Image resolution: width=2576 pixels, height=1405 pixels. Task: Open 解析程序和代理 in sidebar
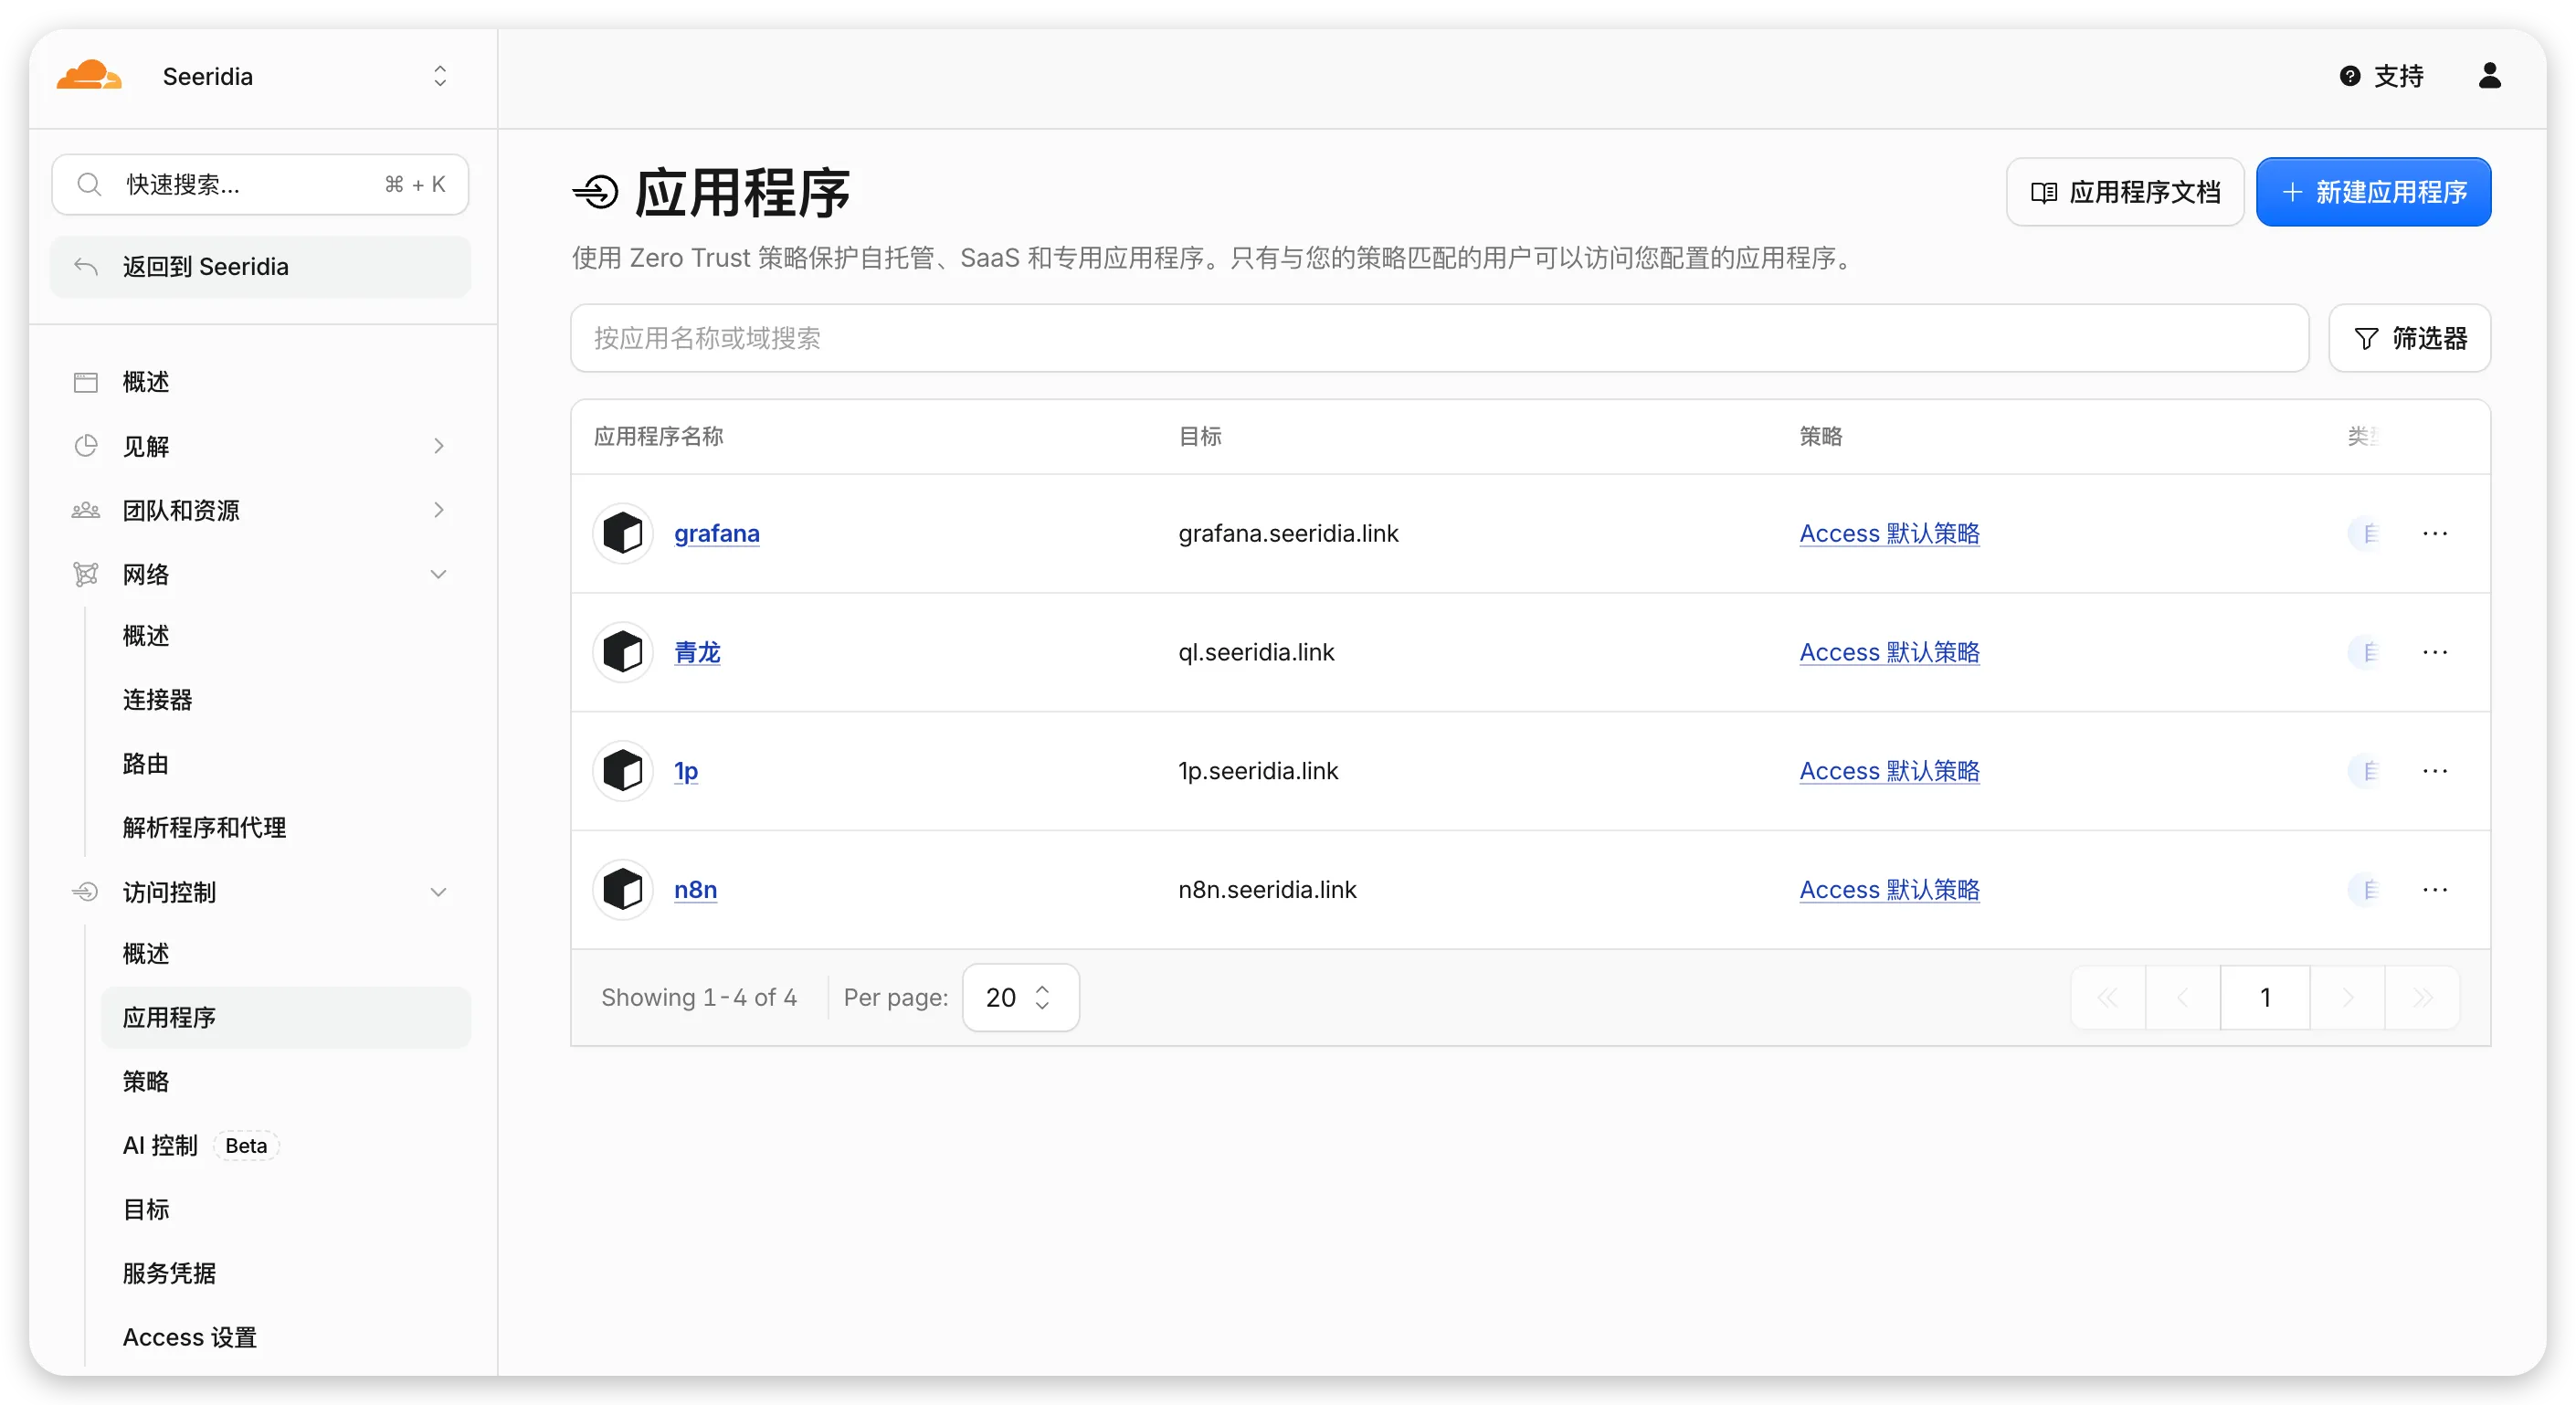pyautogui.click(x=204, y=828)
